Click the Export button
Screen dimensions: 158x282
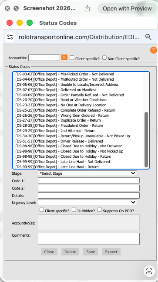111,252
